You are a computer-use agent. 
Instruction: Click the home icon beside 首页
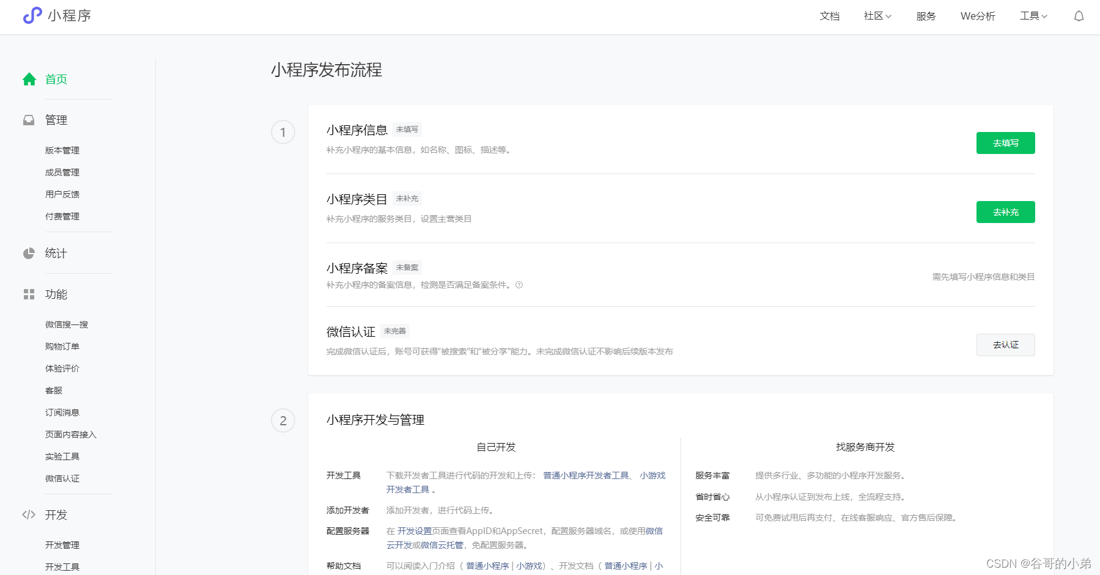[29, 79]
